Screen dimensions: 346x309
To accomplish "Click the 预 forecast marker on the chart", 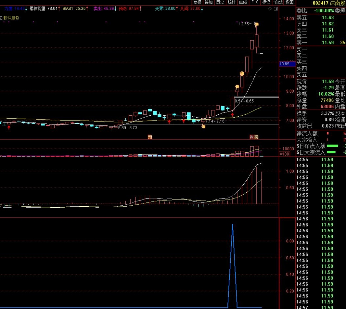I will pyautogui.click(x=150, y=137).
